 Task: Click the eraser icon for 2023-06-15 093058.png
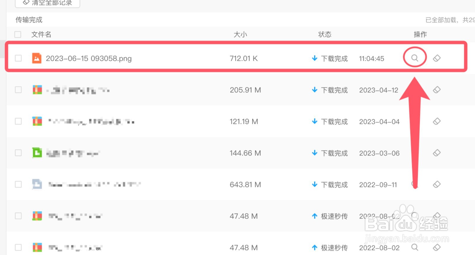pos(437,58)
